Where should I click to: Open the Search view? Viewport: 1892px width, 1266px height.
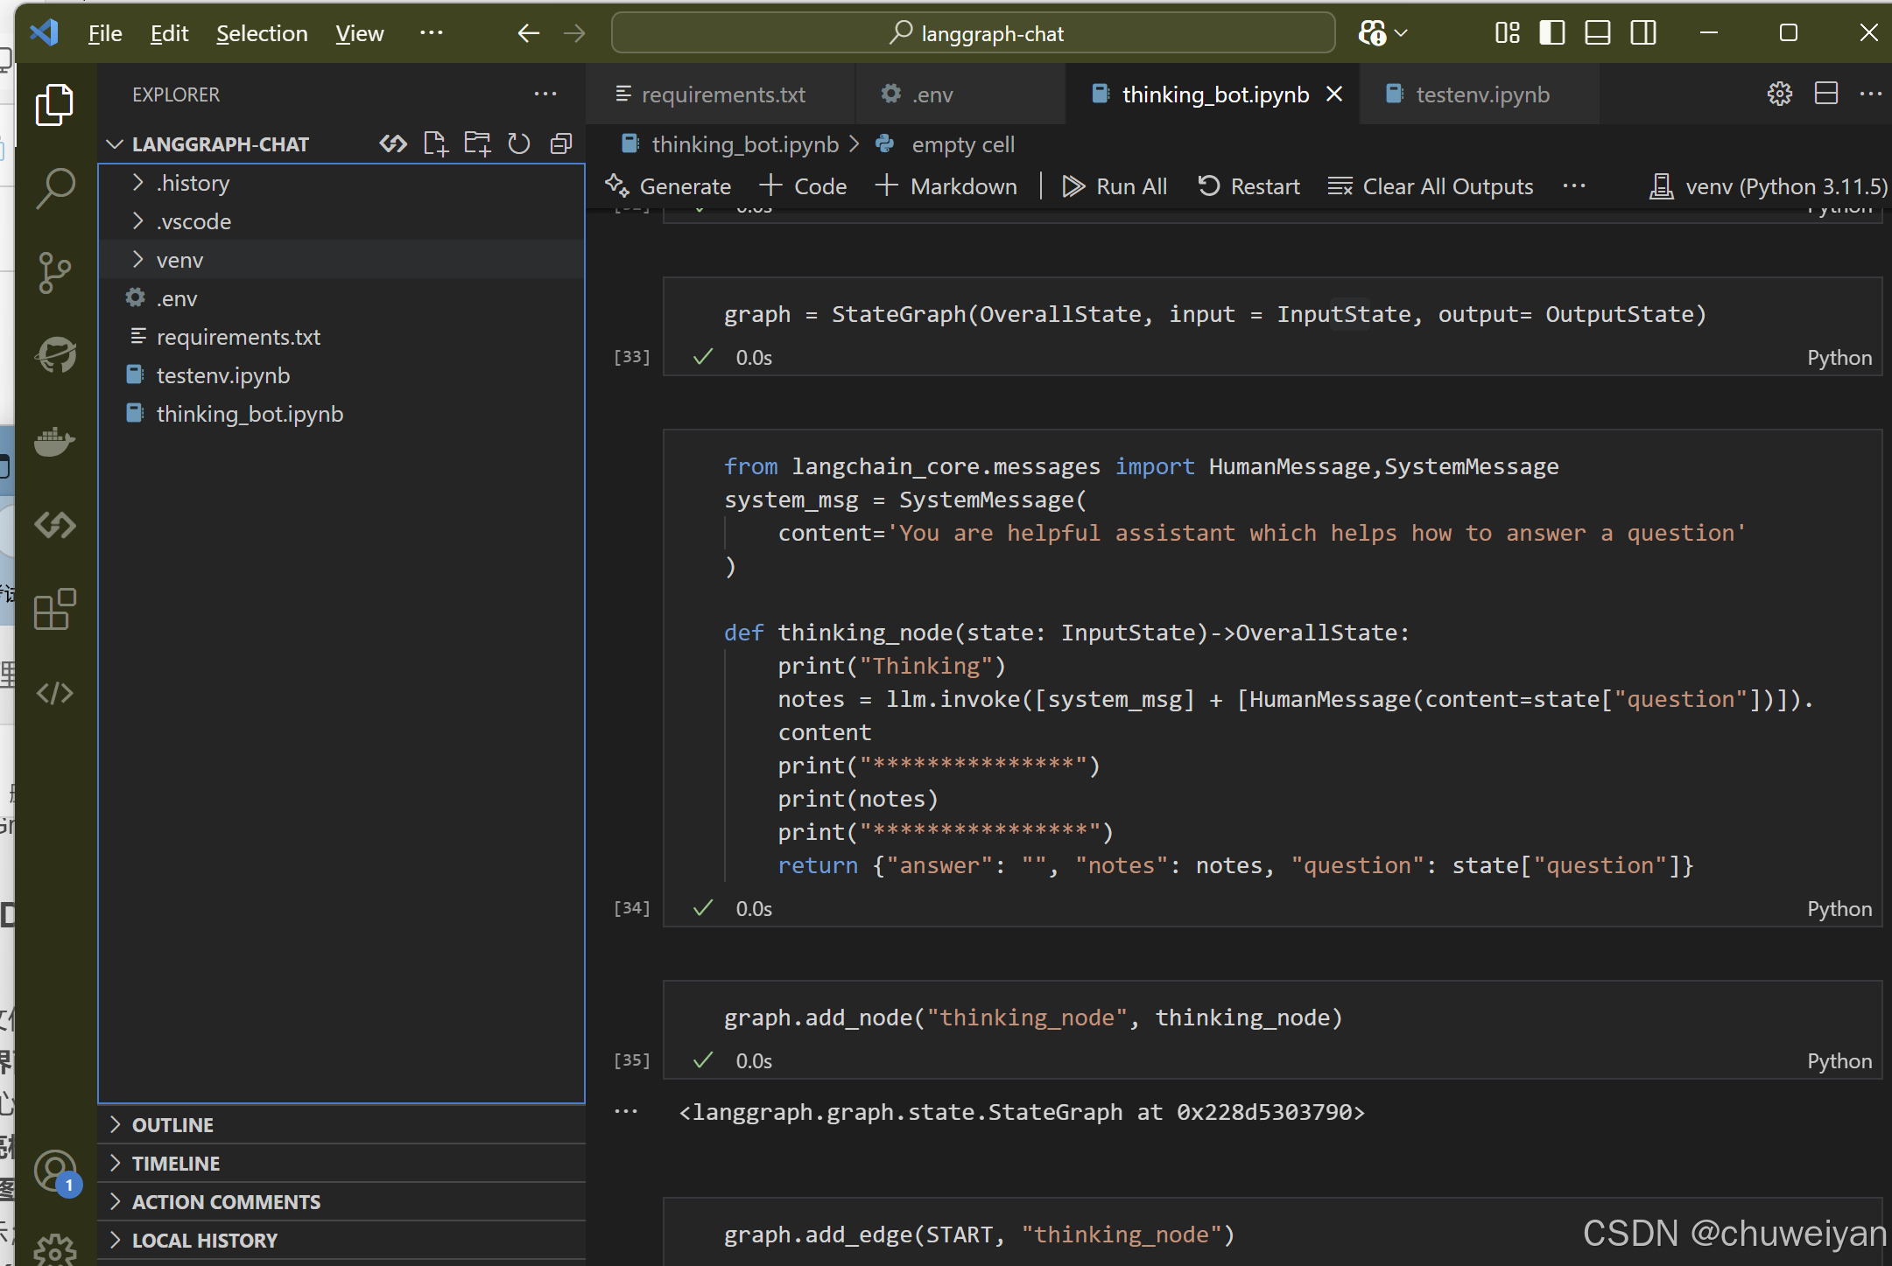click(x=55, y=187)
